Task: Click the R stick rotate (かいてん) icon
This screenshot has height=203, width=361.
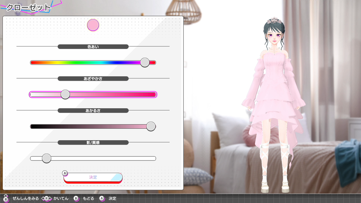Action: point(46,198)
